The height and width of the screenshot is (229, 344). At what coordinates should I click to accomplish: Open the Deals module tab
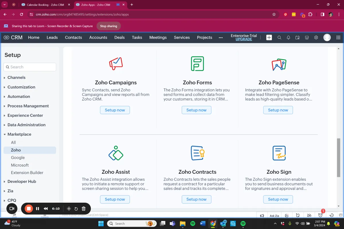tap(120, 37)
